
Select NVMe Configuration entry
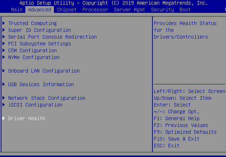coord(34,57)
